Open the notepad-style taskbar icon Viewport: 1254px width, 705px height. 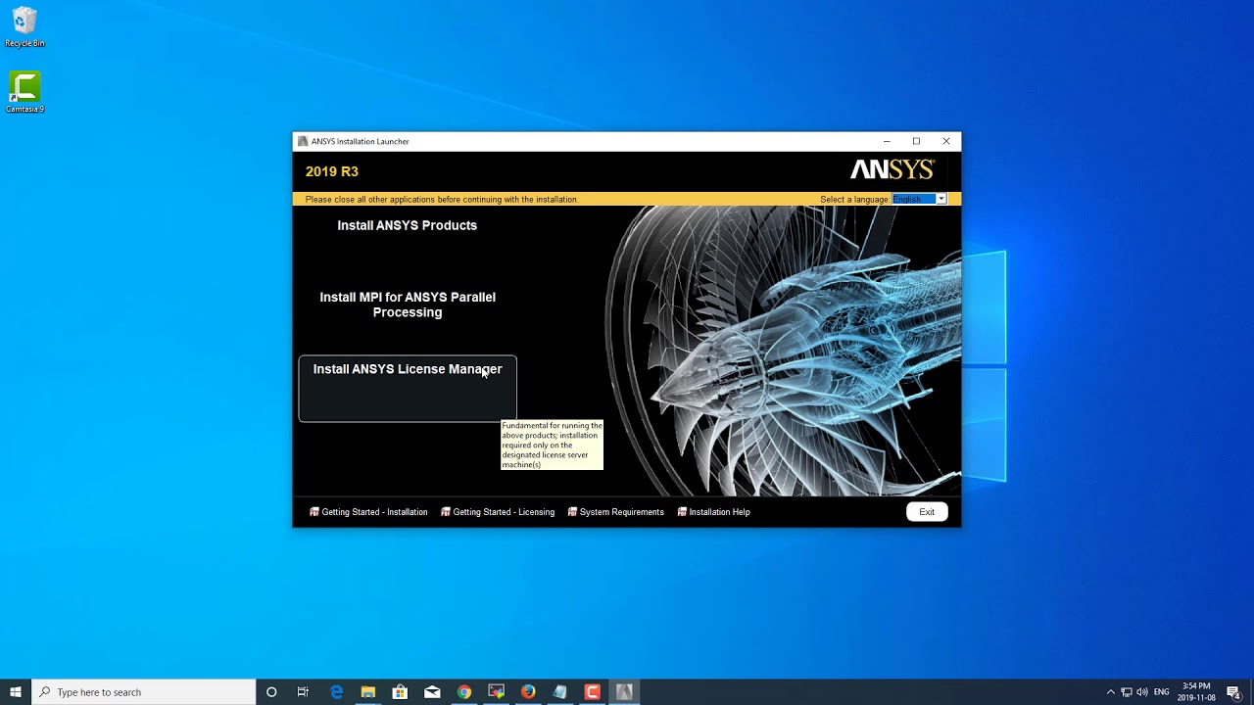click(x=559, y=692)
